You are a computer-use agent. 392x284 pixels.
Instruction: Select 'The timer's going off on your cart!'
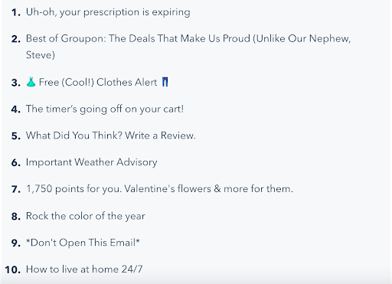tap(105, 109)
